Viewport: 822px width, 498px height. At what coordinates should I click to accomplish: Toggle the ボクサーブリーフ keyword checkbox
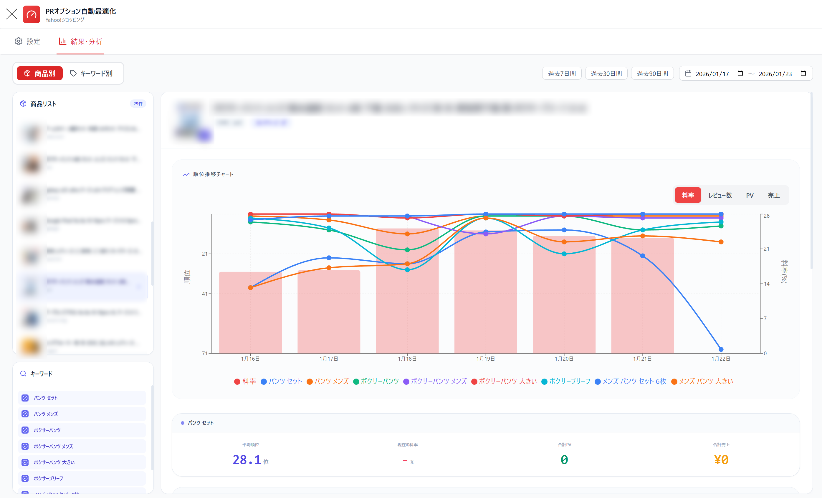(25, 478)
